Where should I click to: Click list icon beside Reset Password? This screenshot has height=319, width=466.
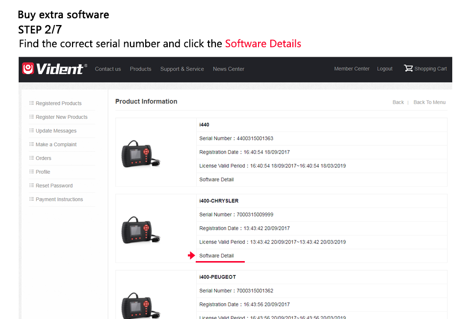[31, 185]
